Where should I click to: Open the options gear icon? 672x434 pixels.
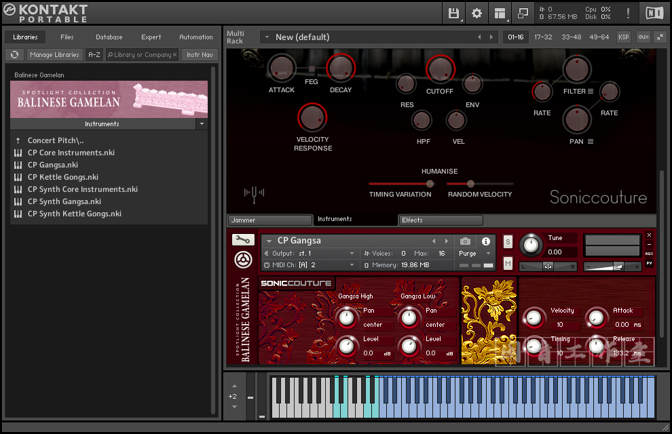477,14
